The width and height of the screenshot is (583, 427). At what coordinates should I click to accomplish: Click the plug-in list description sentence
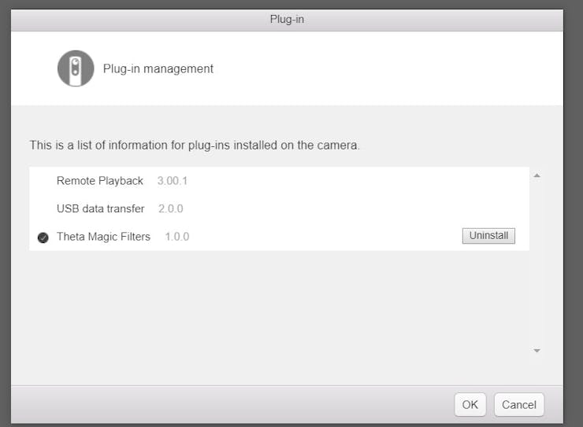[x=195, y=145]
